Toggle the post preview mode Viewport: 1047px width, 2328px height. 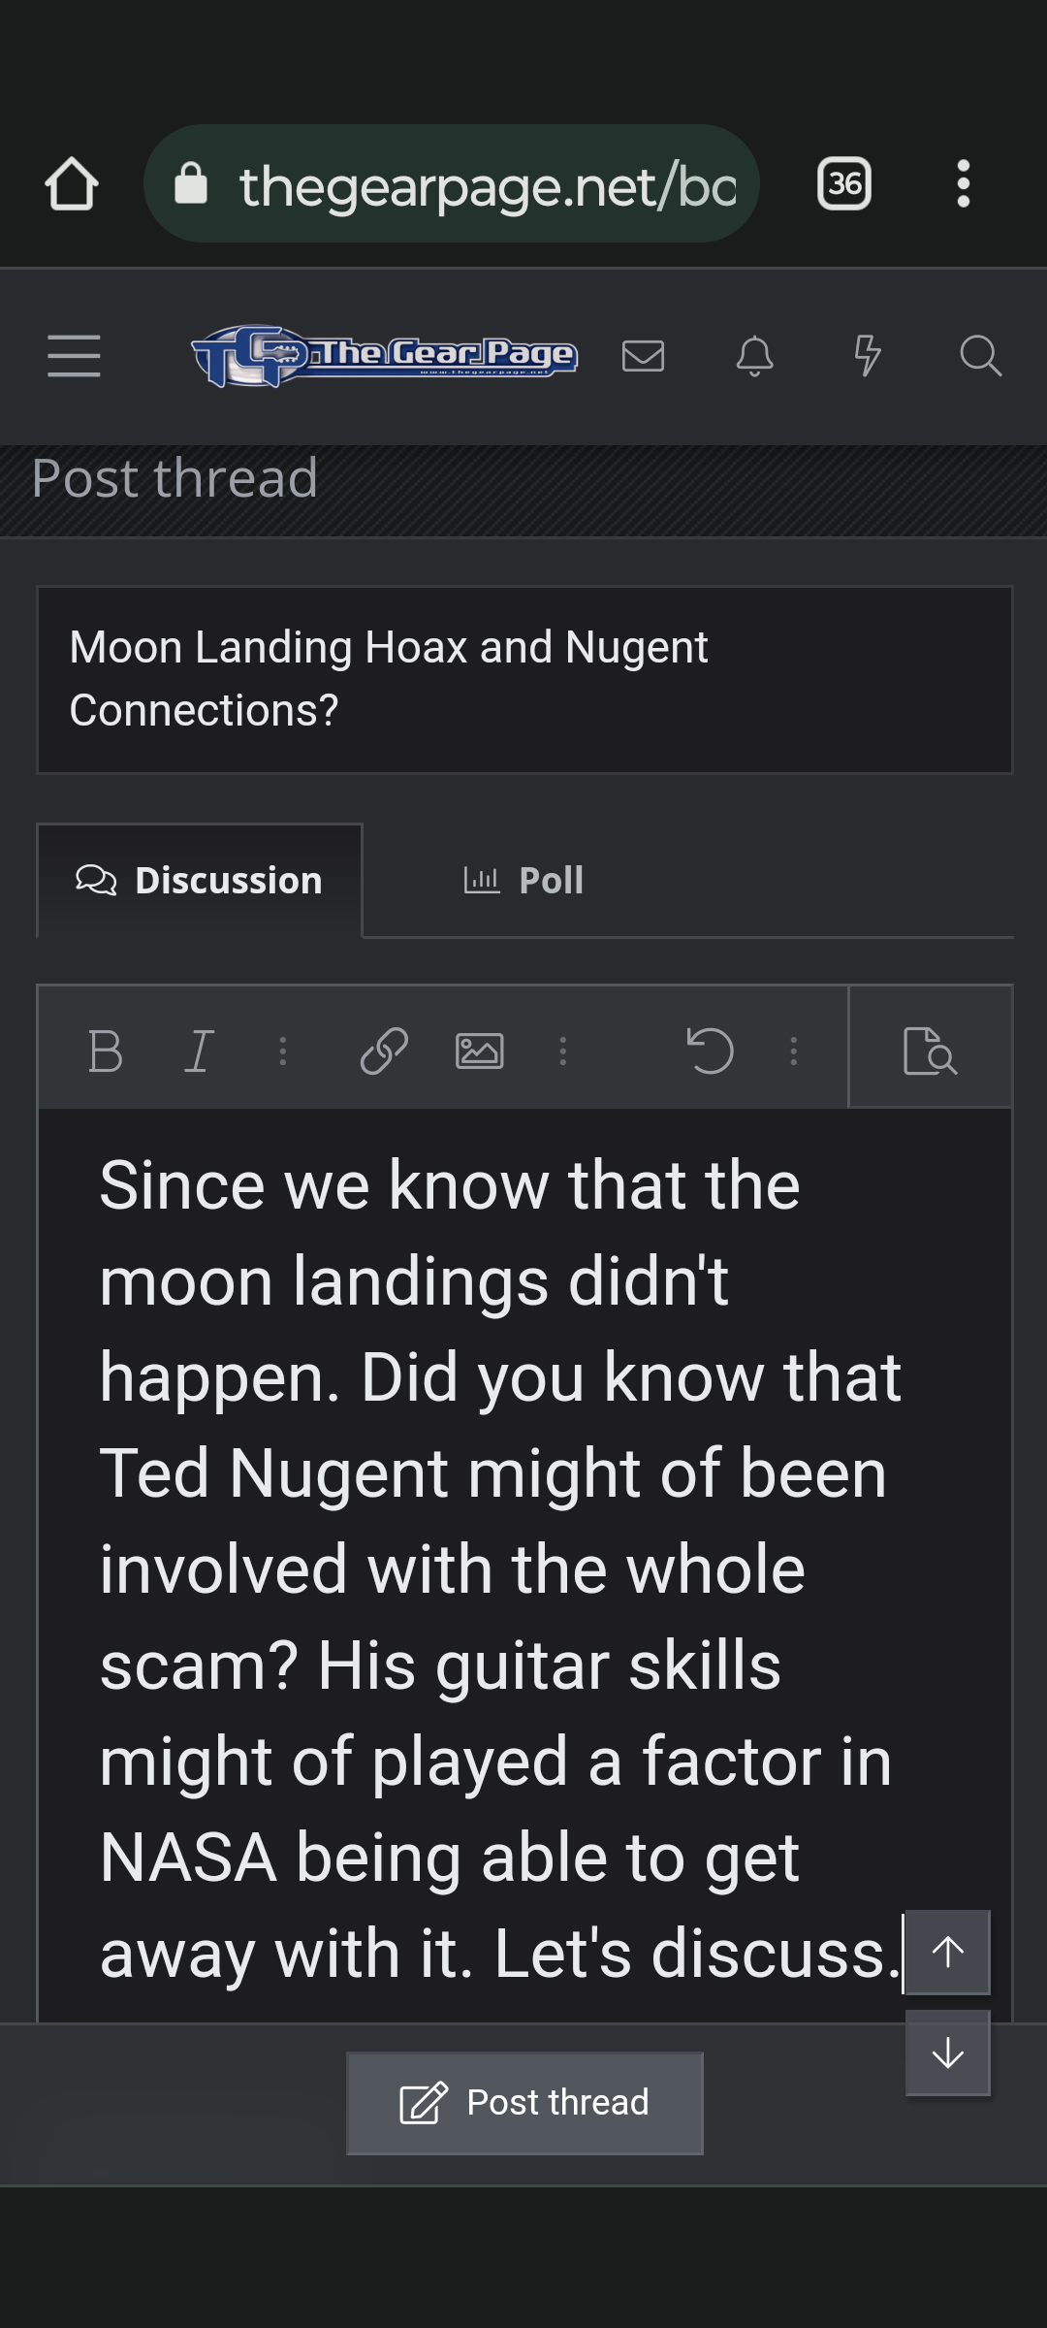[930, 1051]
